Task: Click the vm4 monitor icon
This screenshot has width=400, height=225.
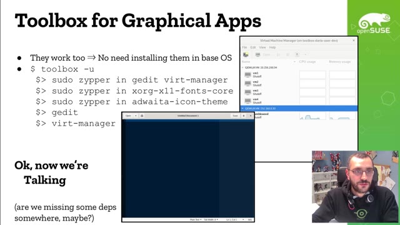Action: [x=247, y=101]
